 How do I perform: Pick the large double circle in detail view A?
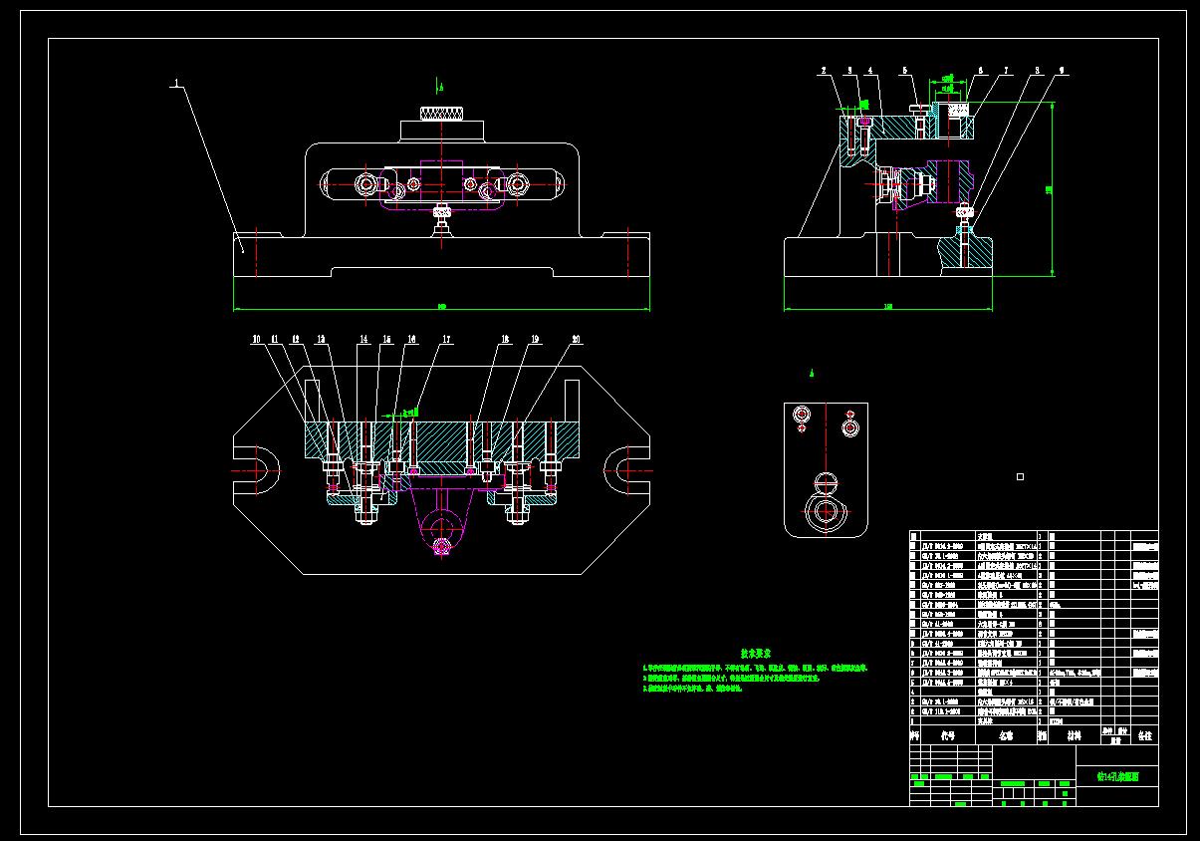point(825,513)
